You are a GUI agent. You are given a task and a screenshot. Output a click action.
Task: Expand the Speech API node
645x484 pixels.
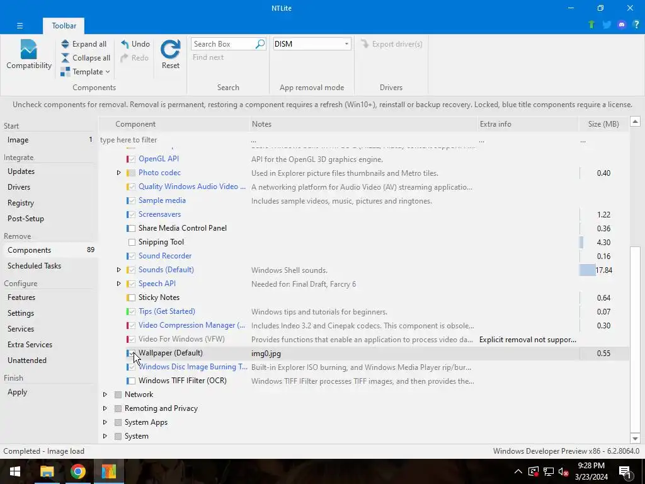click(x=118, y=284)
